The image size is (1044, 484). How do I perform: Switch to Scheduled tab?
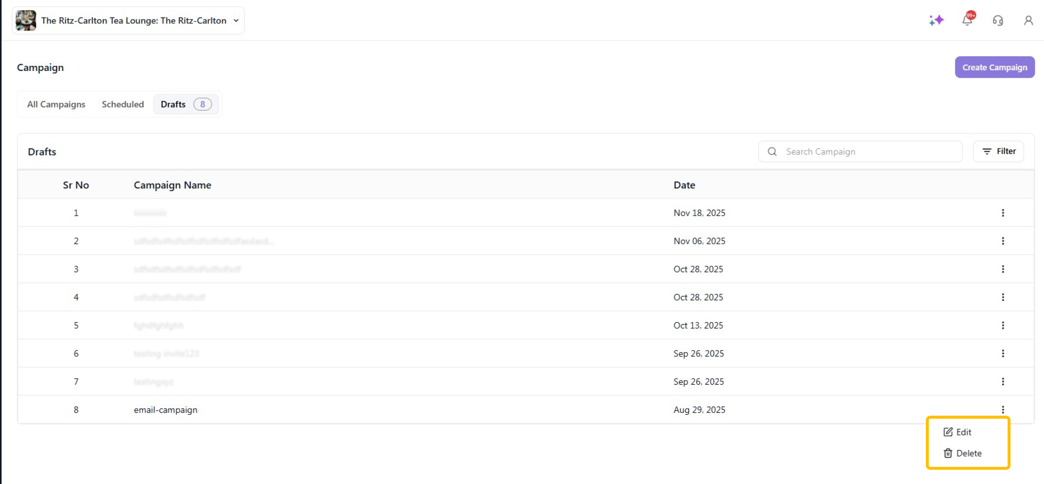(x=123, y=104)
